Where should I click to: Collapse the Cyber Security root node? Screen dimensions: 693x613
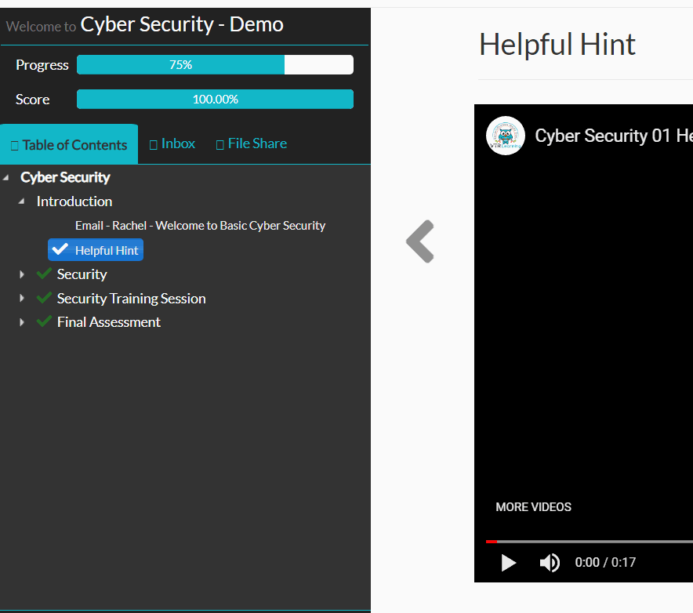(x=5, y=178)
